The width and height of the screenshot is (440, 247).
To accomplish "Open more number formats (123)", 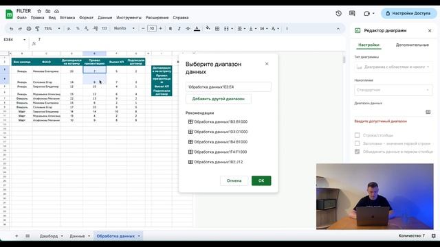I will pos(104,29).
